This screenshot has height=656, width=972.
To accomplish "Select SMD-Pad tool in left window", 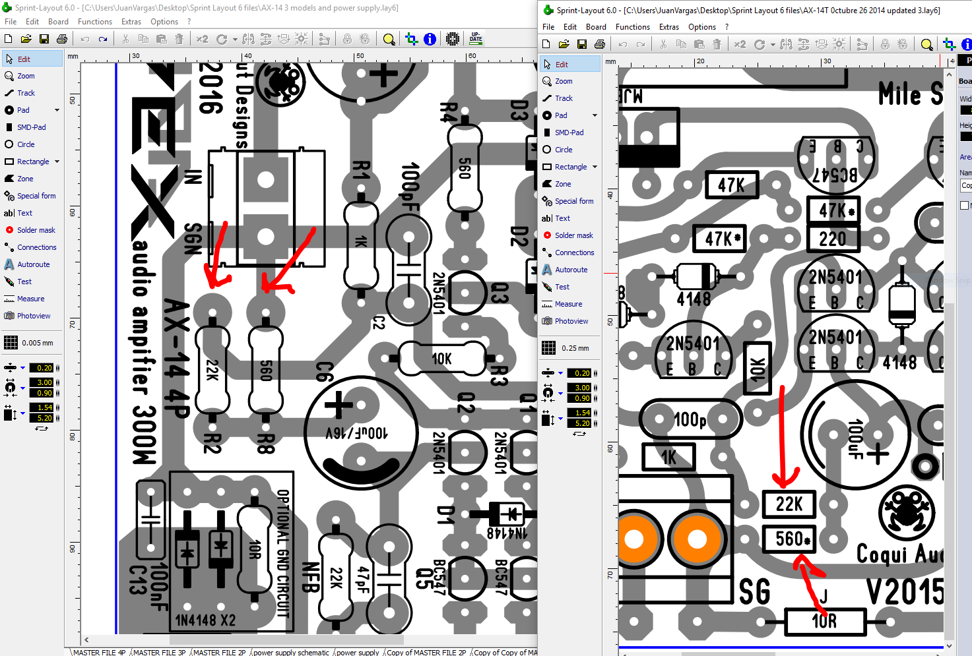I will pos(32,127).
